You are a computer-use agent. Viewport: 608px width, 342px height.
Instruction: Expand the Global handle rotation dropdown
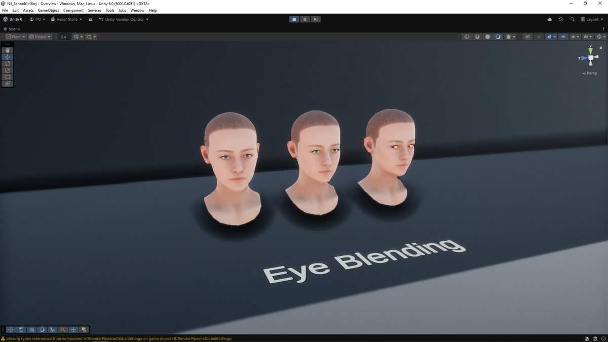[40, 37]
